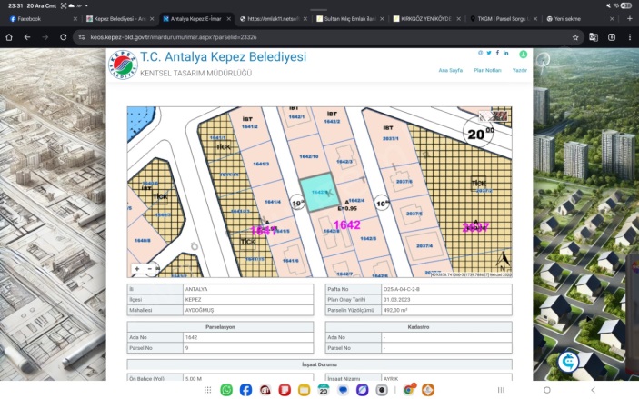Click the Kepez Belediyesi logo
Image resolution: width=639 pixels, height=399 pixels.
pyautogui.click(x=122, y=65)
